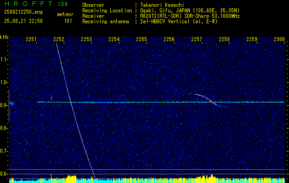The image size is (289, 183).
Task: Click the short vertical echo before 2252
Action: pos(51,98)
